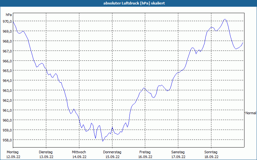257x160 pixels.
Task: Click the 'Freitag' day label
Action: [145, 152]
